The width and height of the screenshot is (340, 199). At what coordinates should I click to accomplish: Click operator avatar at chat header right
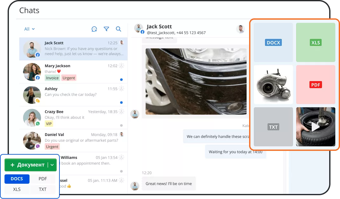tap(241, 29)
